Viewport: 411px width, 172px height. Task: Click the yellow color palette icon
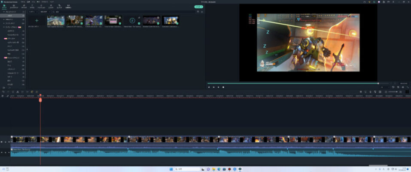32,92
